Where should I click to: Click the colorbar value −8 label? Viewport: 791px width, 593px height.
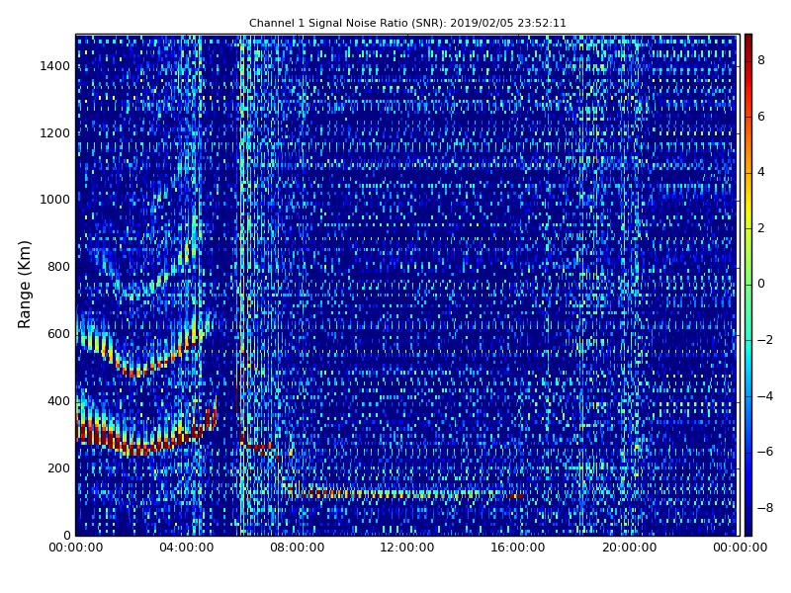point(765,508)
